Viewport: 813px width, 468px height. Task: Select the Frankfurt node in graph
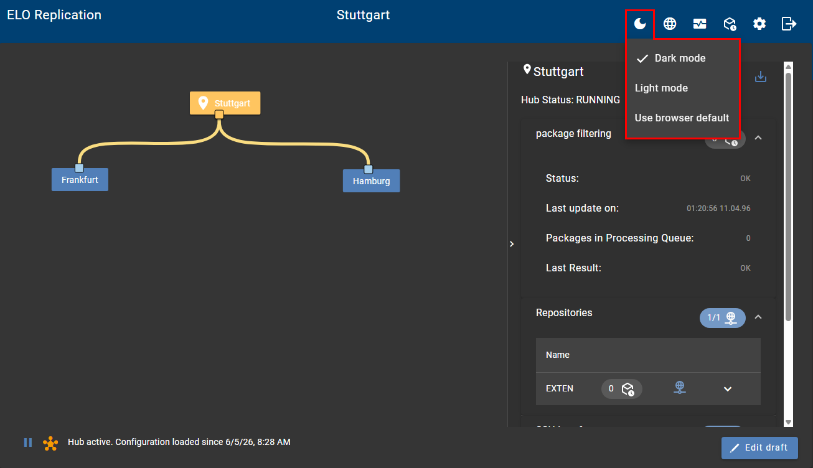(80, 180)
